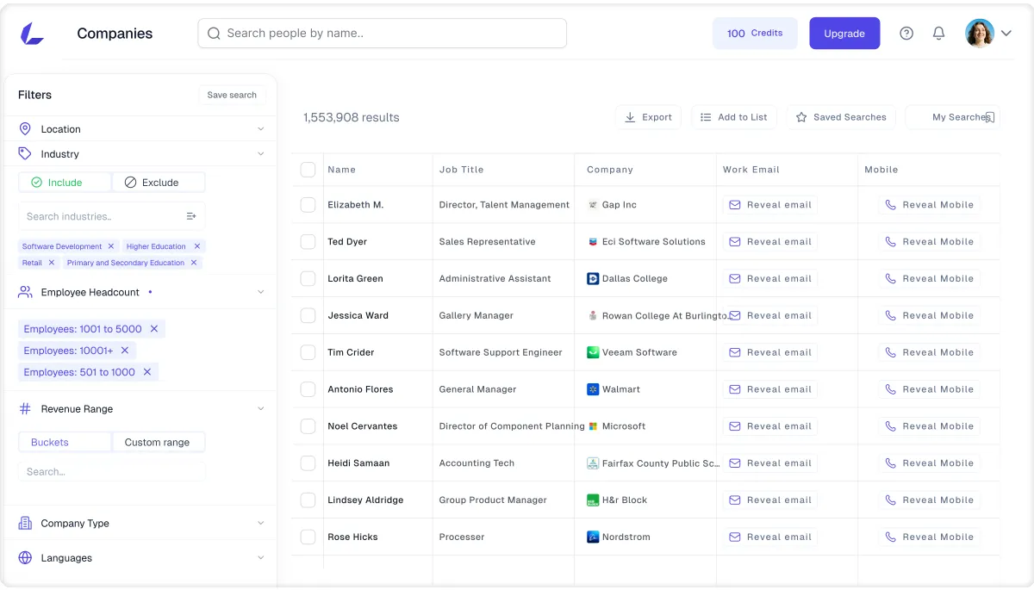Tick the checkbox next to Jessica Ward

click(308, 316)
